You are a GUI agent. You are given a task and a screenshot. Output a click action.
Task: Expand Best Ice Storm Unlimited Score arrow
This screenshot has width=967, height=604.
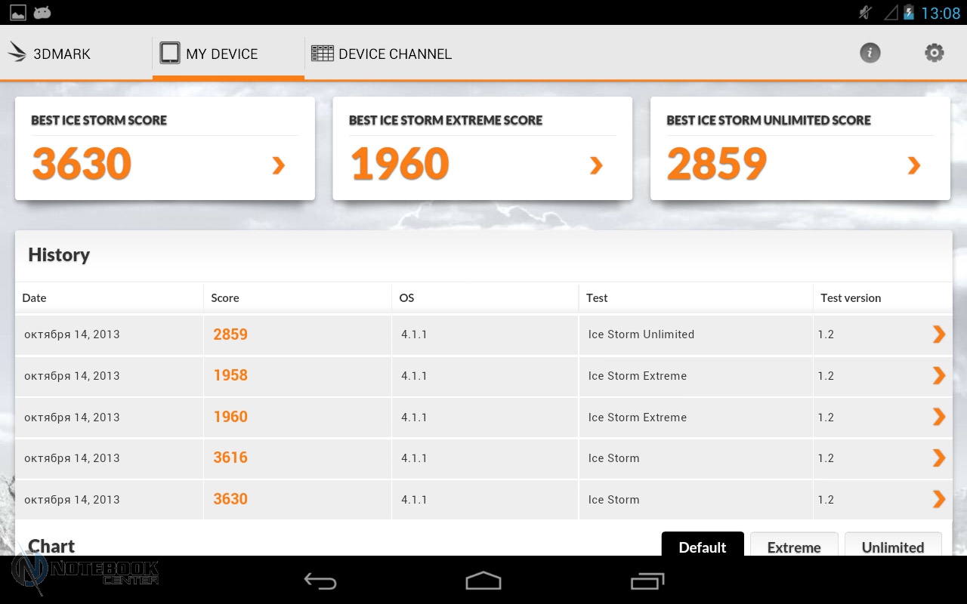click(x=914, y=165)
